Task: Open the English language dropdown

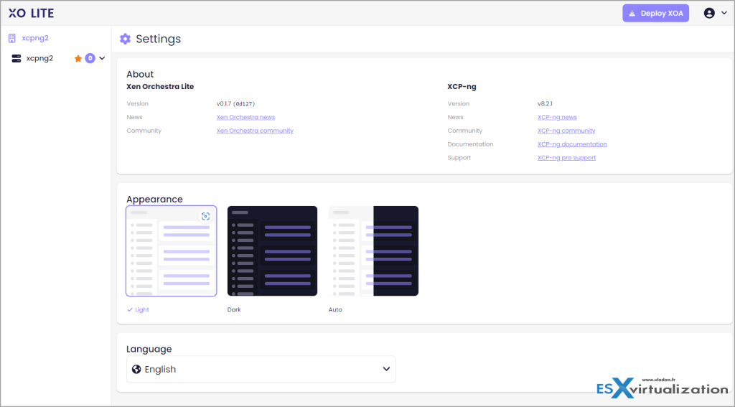Action: point(261,369)
